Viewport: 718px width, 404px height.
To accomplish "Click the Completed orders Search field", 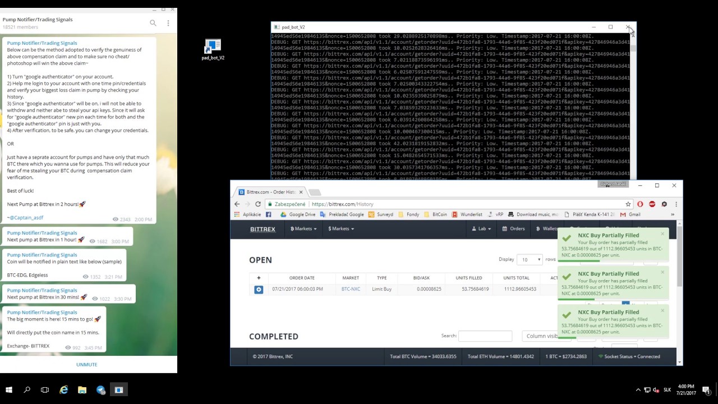I will click(x=485, y=336).
